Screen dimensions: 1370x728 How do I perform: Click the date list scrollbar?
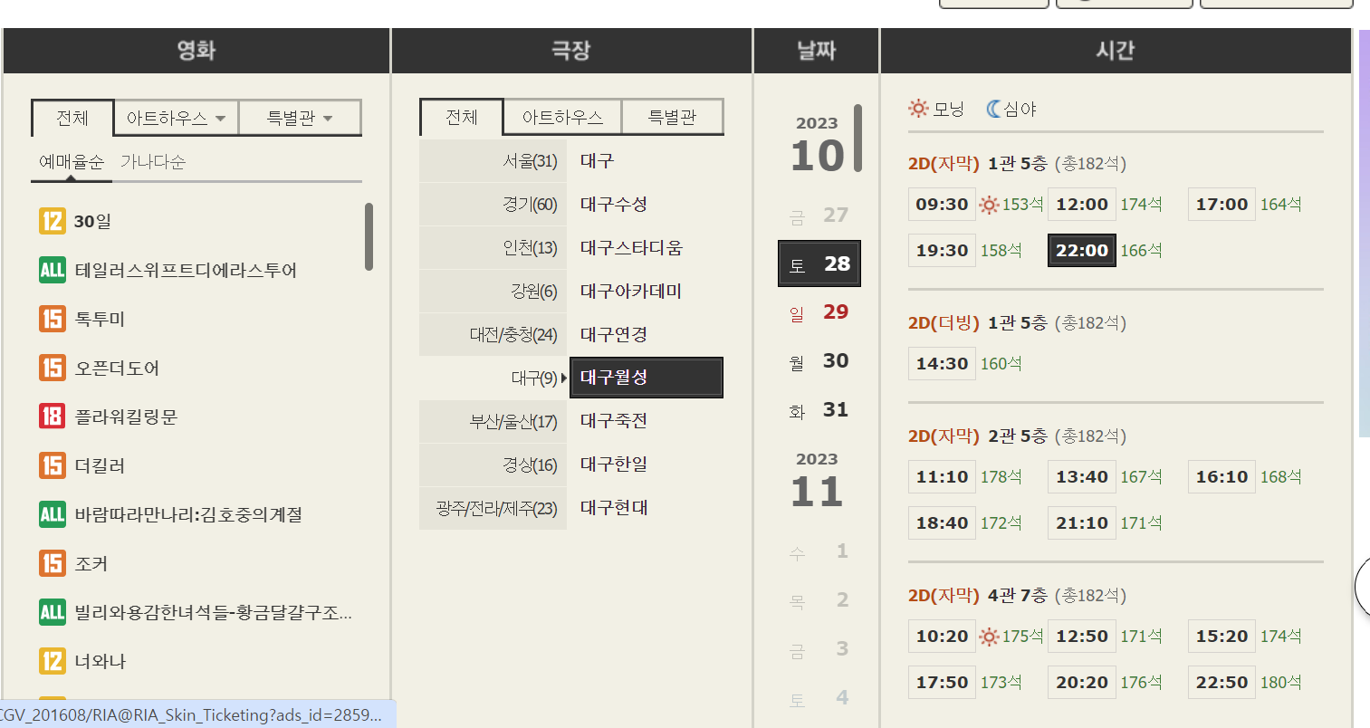pos(857,138)
